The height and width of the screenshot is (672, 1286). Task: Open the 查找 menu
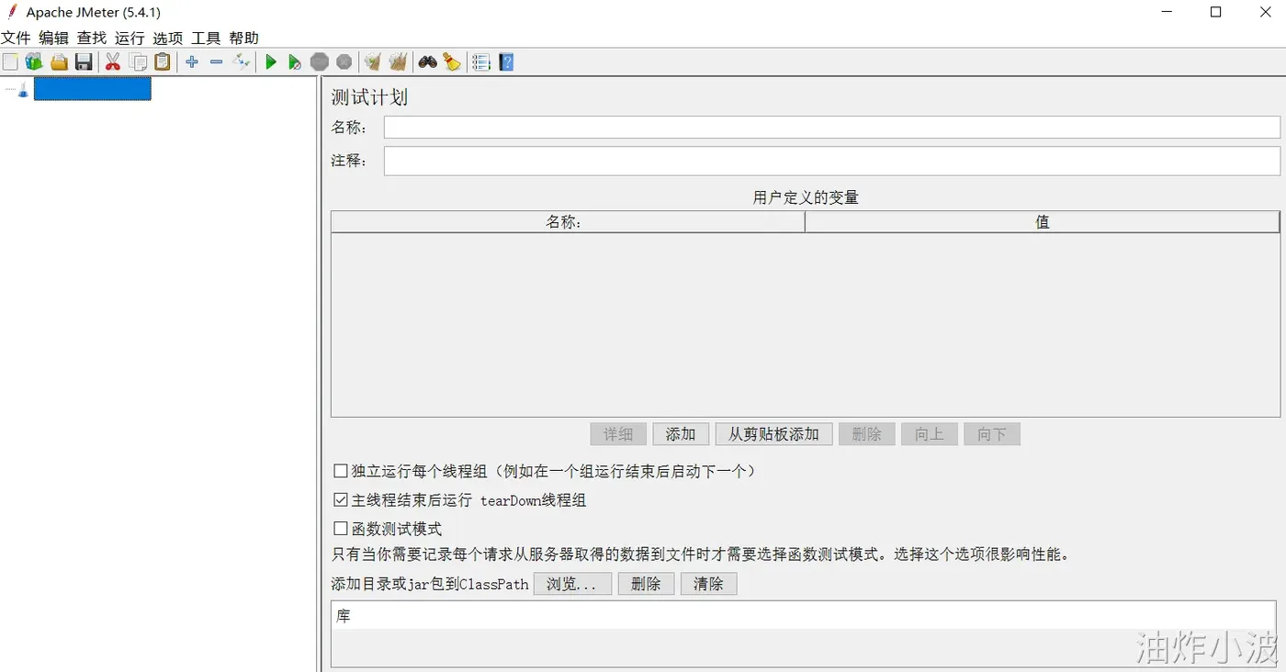coord(92,38)
